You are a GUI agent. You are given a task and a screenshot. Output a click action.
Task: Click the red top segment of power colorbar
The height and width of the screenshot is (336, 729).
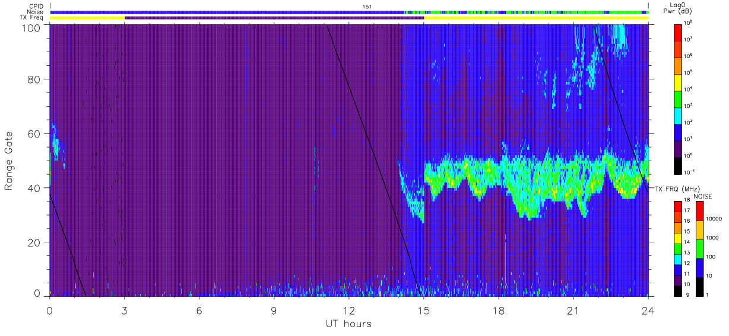click(x=679, y=31)
